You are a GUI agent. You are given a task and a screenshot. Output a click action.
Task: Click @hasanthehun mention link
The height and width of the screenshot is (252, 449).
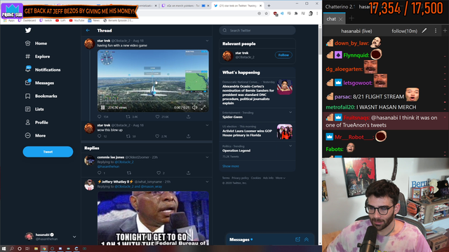108,167
